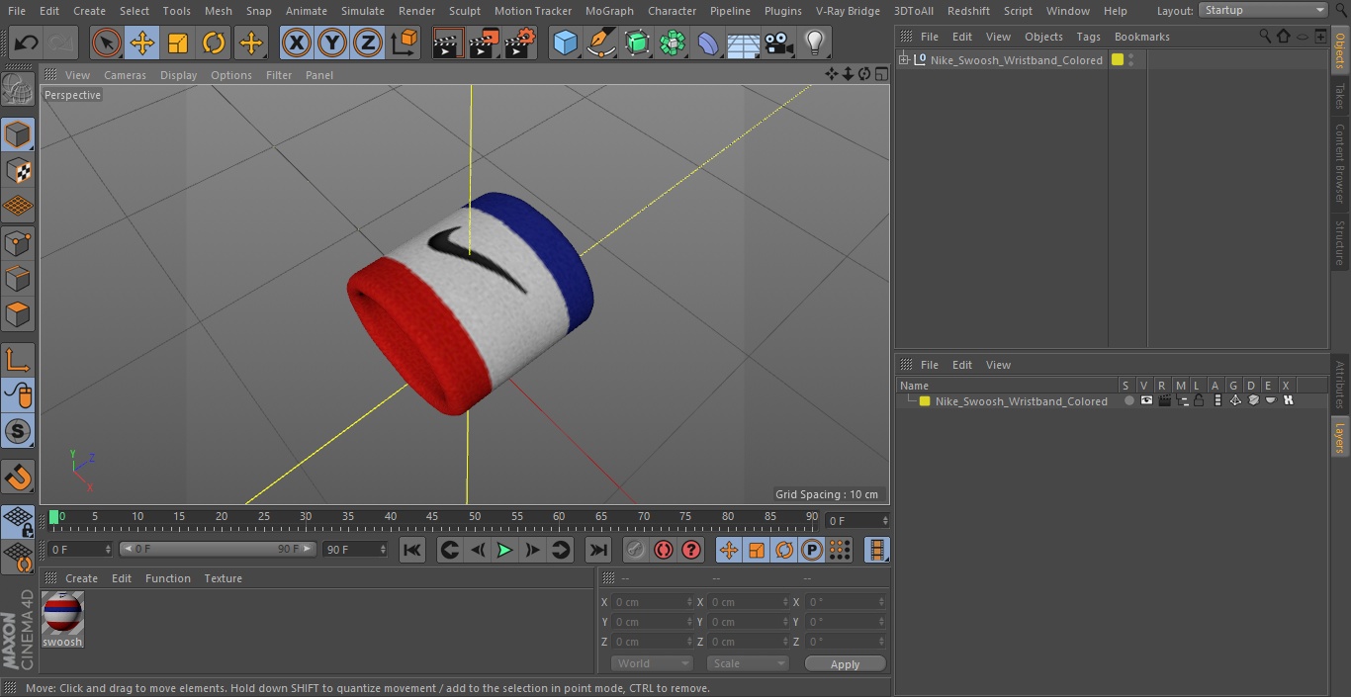The image size is (1351, 697).
Task: Click the yellow color swatch in Layers panel
Action: click(925, 401)
